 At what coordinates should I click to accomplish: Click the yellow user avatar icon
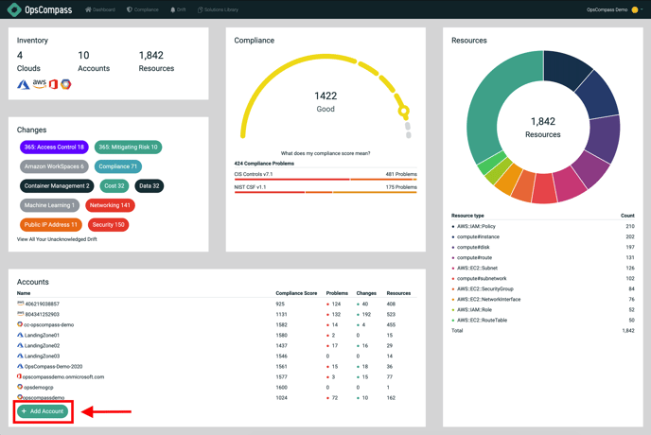[x=634, y=9]
